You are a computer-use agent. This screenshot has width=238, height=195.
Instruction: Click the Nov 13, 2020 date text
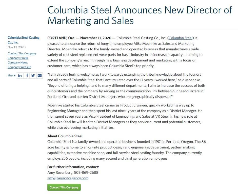[16, 47]
